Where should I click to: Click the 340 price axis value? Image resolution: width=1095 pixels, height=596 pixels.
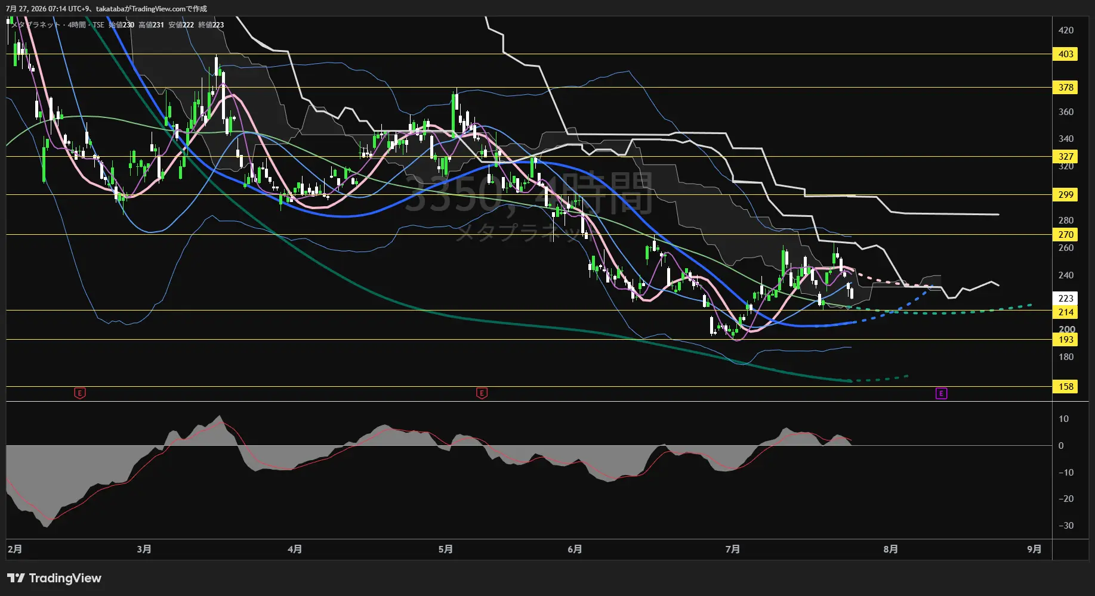[1066, 139]
